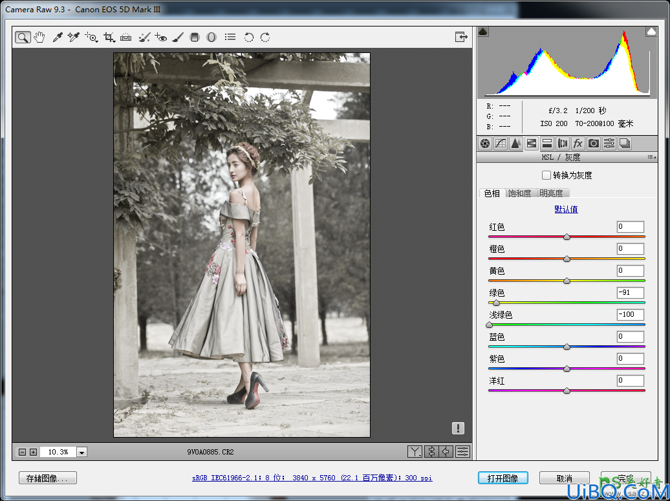Click the 默认值 link

[x=566, y=209]
